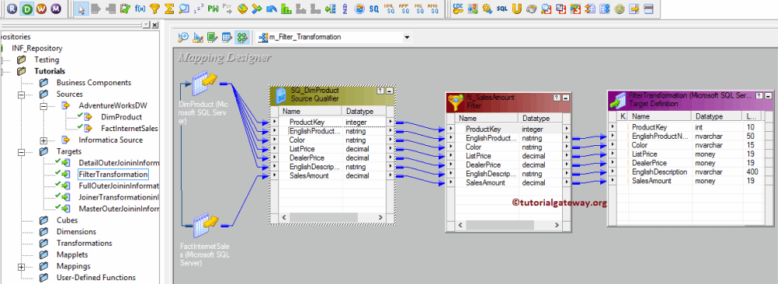Image resolution: width=778 pixels, height=284 pixels.
Task: Select the Transformations folder
Action: [84, 243]
